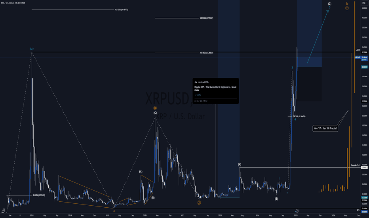Viewport: 369px width, 218px height.
Task: Click the 2018 label on the time axis
Action: click(32, 215)
